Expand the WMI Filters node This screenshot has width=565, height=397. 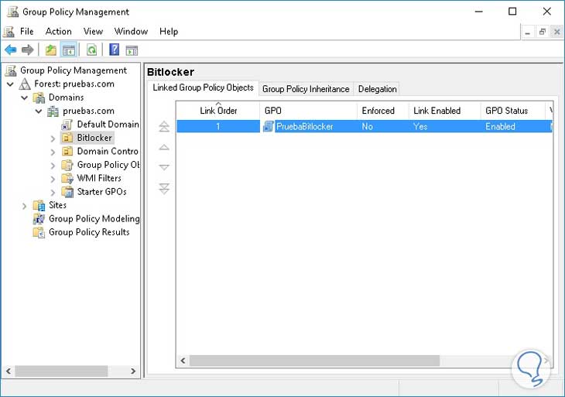53,179
